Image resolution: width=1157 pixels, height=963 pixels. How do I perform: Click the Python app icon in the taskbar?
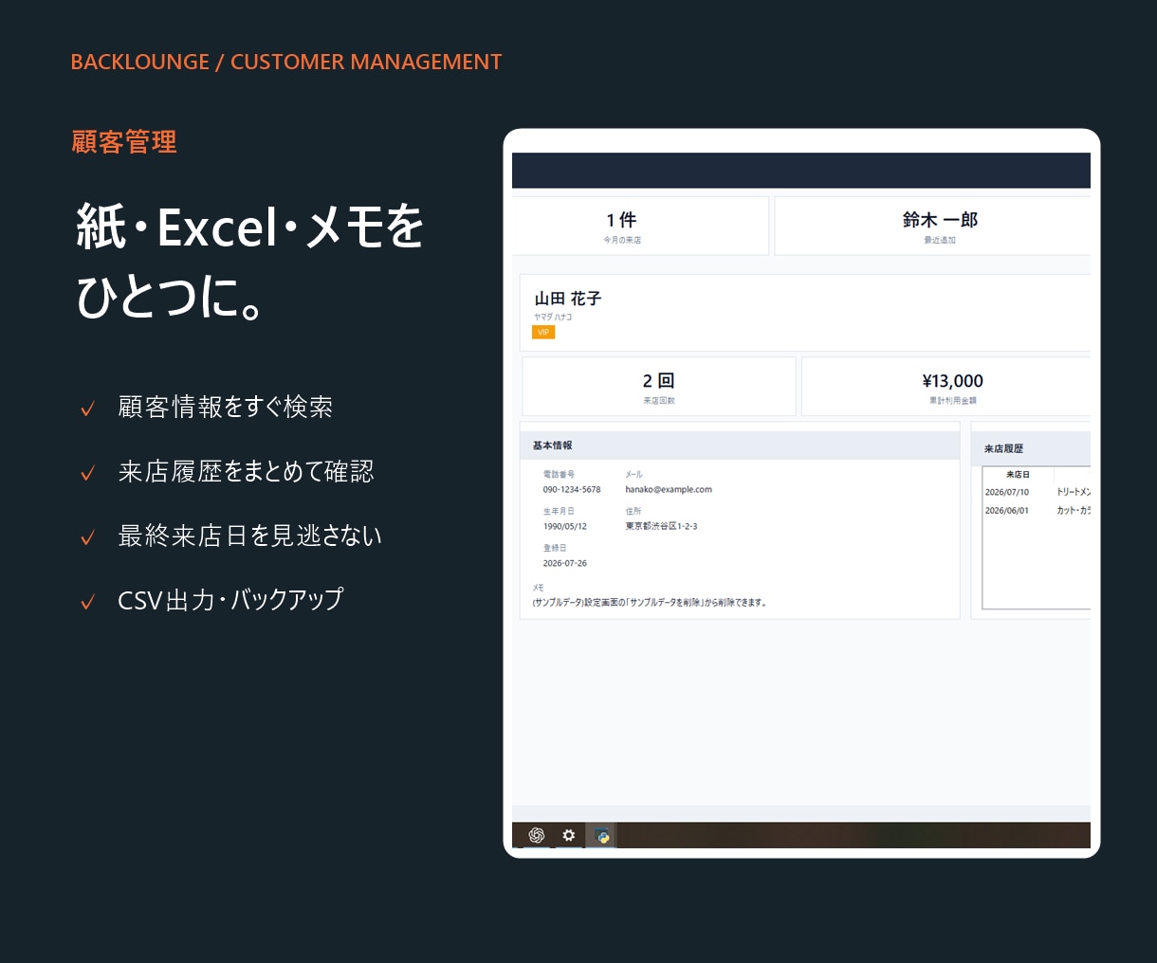tap(601, 835)
